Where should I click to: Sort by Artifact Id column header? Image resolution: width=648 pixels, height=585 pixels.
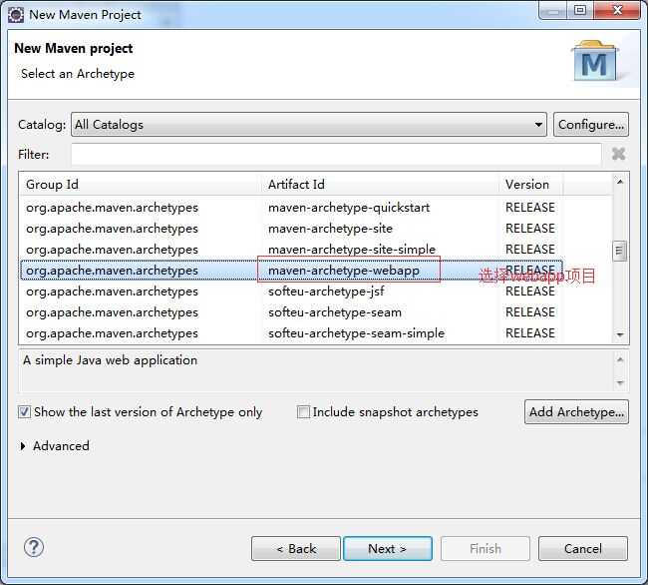[x=382, y=184]
